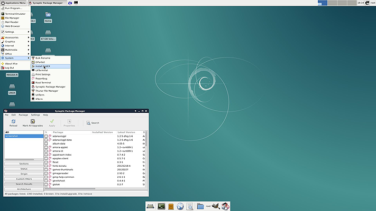Viewport: 376px width, 211px height.
Task: Select the first workspace in the switcher
Action: point(323,3)
